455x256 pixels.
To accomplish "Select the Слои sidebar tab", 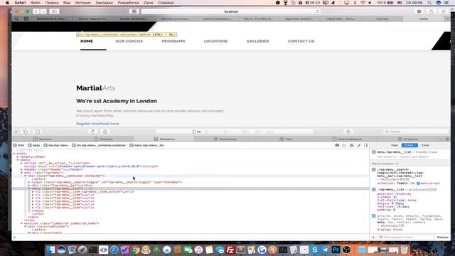I will [x=425, y=145].
